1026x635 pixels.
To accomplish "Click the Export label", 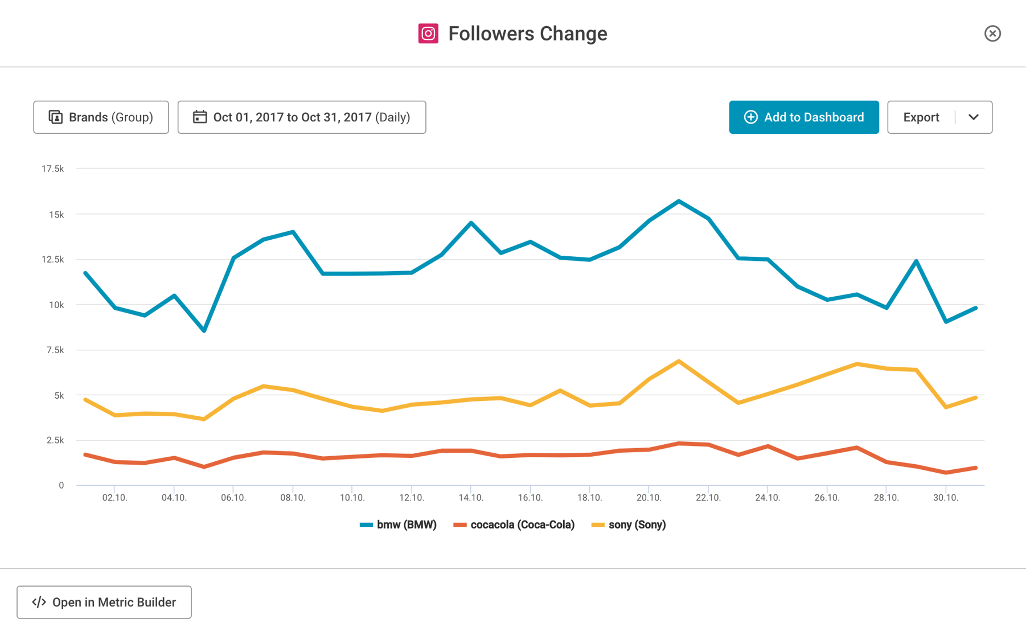I will point(921,117).
